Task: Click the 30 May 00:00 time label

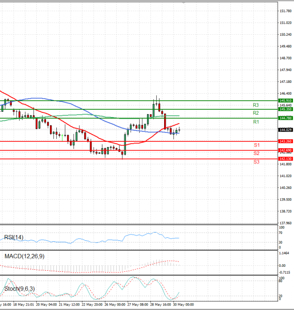Action: [x=183, y=305]
